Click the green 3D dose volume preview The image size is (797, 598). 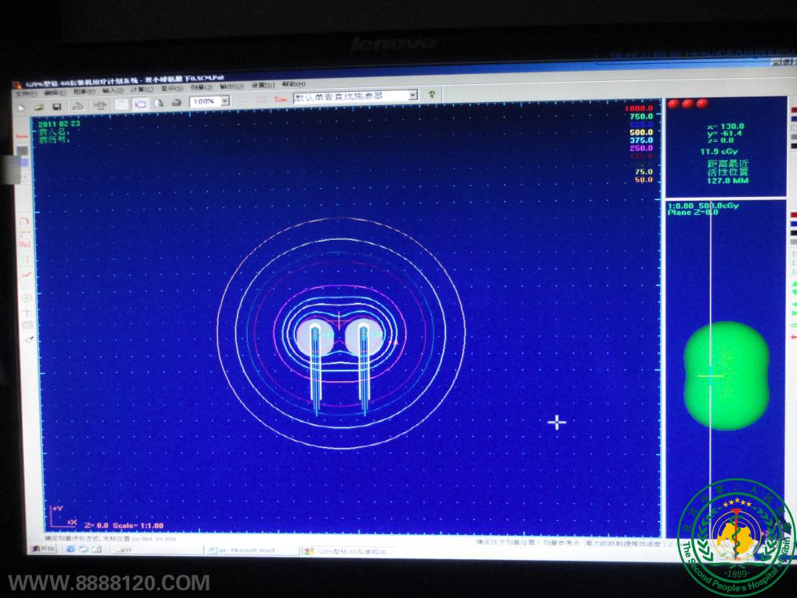(726, 375)
